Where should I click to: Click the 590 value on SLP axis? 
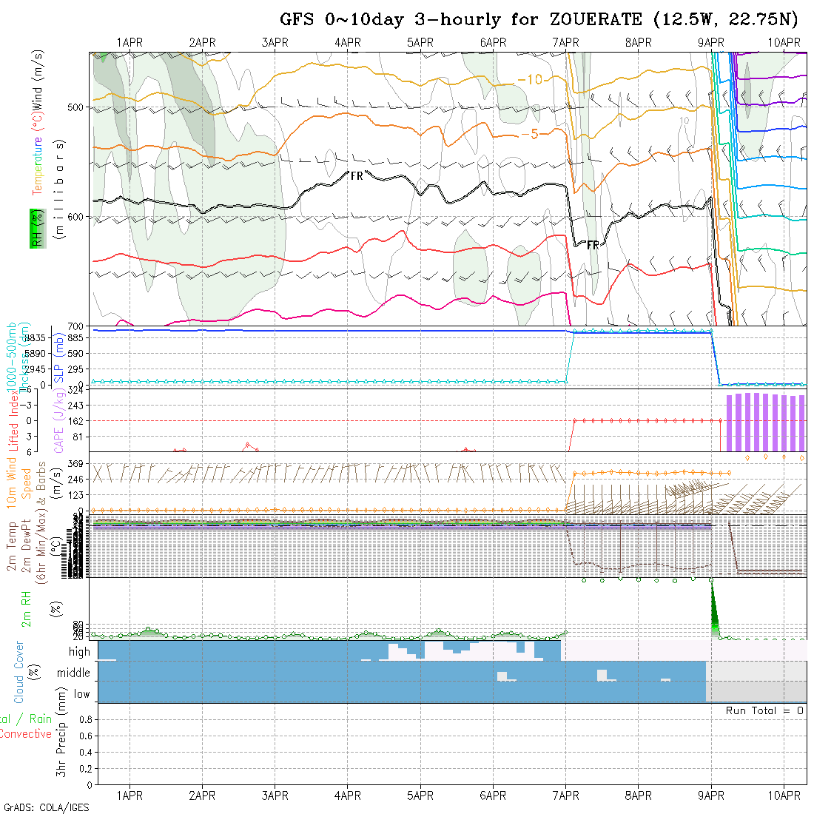tap(75, 354)
